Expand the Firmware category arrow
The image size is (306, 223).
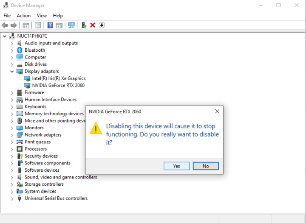click(12, 92)
